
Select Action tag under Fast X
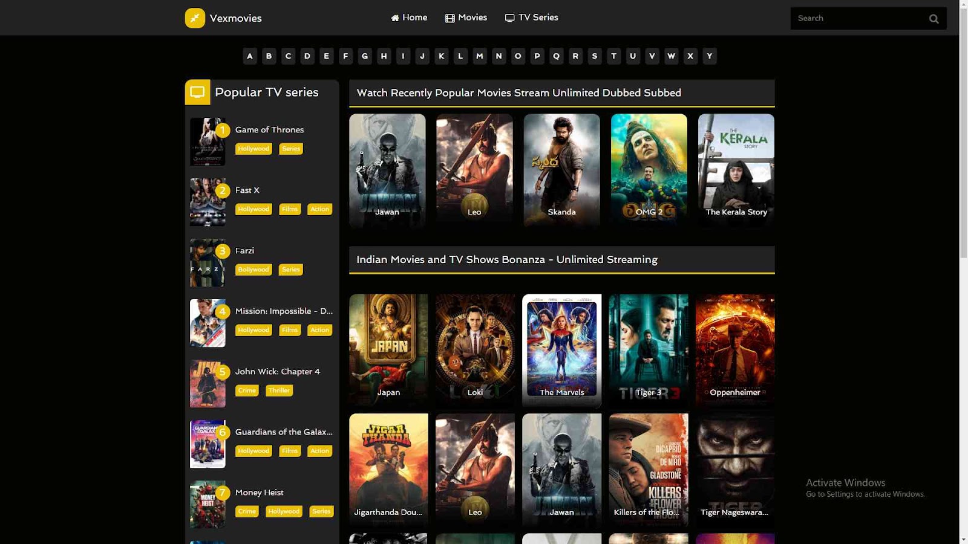click(x=319, y=209)
